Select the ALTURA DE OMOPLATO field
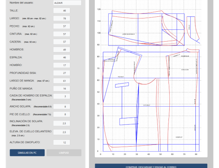Image resolution: width=219 pixels, height=168 pixels. (61, 142)
